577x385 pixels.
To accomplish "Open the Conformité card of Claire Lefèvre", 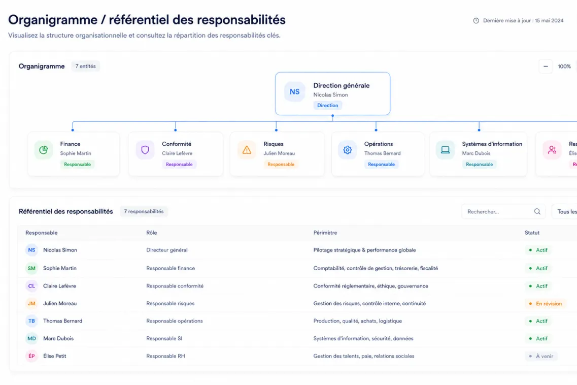I will point(176,154).
